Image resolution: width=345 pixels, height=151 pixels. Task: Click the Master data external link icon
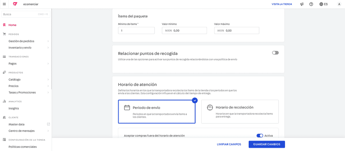[49, 124]
